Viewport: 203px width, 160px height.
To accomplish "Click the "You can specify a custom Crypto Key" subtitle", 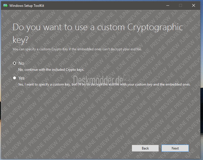I will click(x=77, y=49).
